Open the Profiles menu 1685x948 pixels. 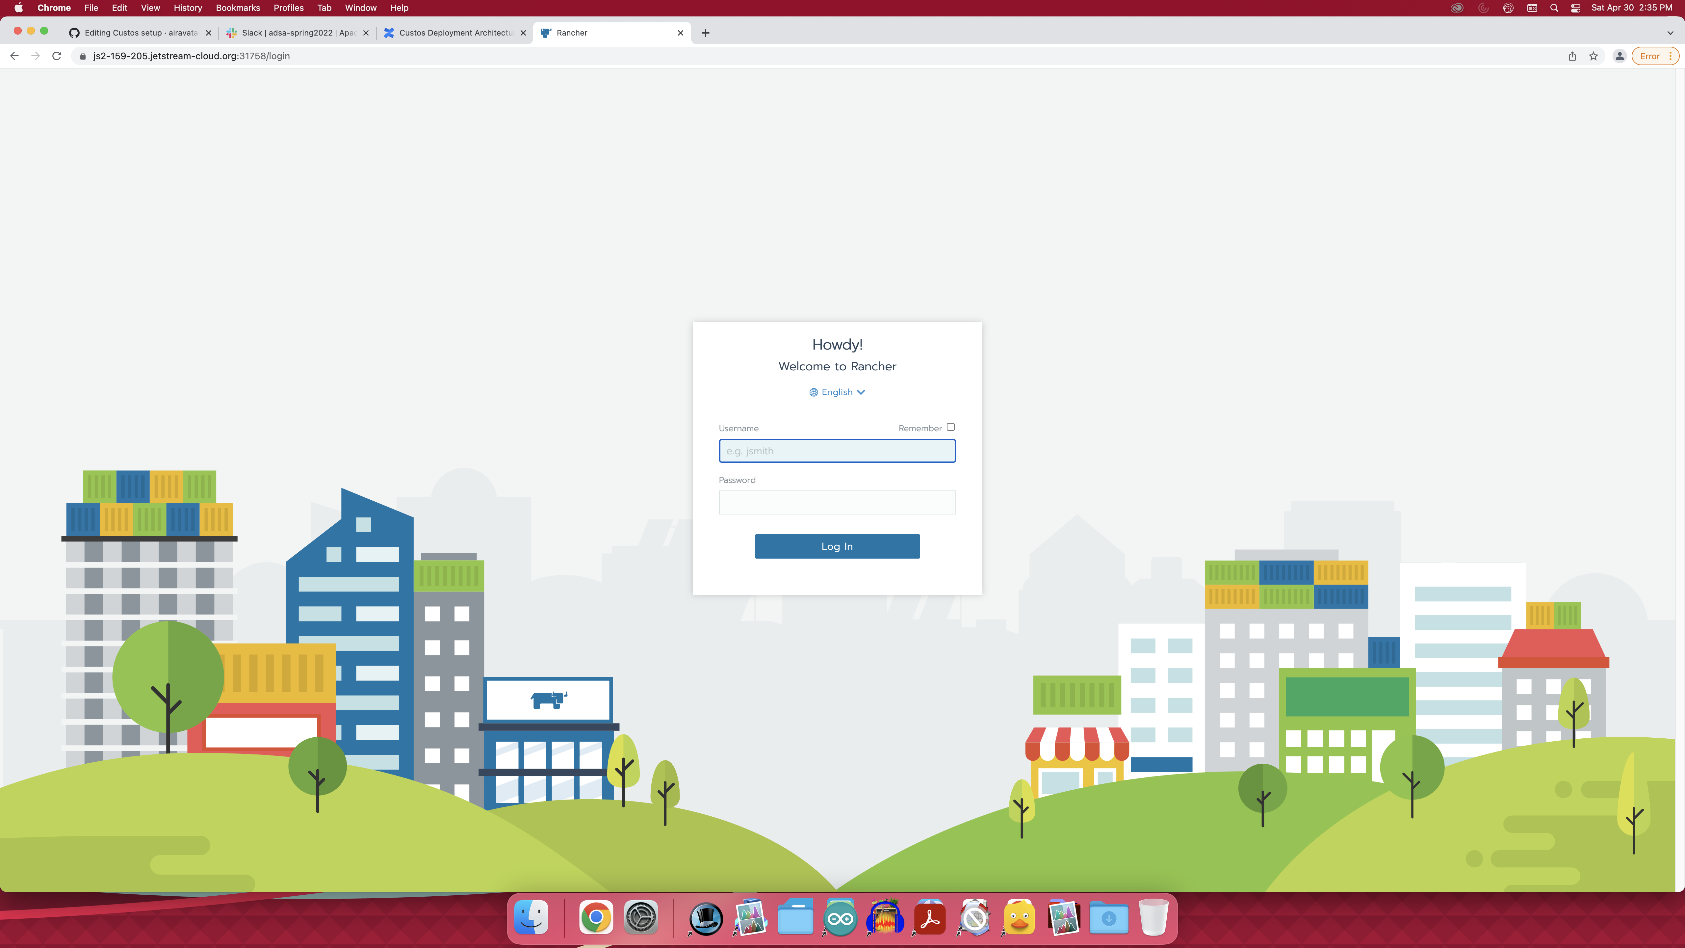tap(289, 8)
